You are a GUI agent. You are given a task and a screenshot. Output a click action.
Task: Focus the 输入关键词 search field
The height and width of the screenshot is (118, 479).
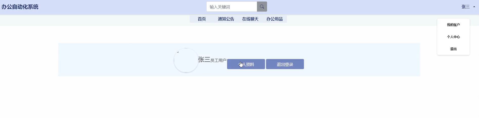232,7
